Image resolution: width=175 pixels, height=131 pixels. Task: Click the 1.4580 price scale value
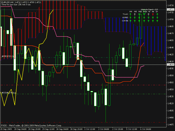click(x=171, y=75)
